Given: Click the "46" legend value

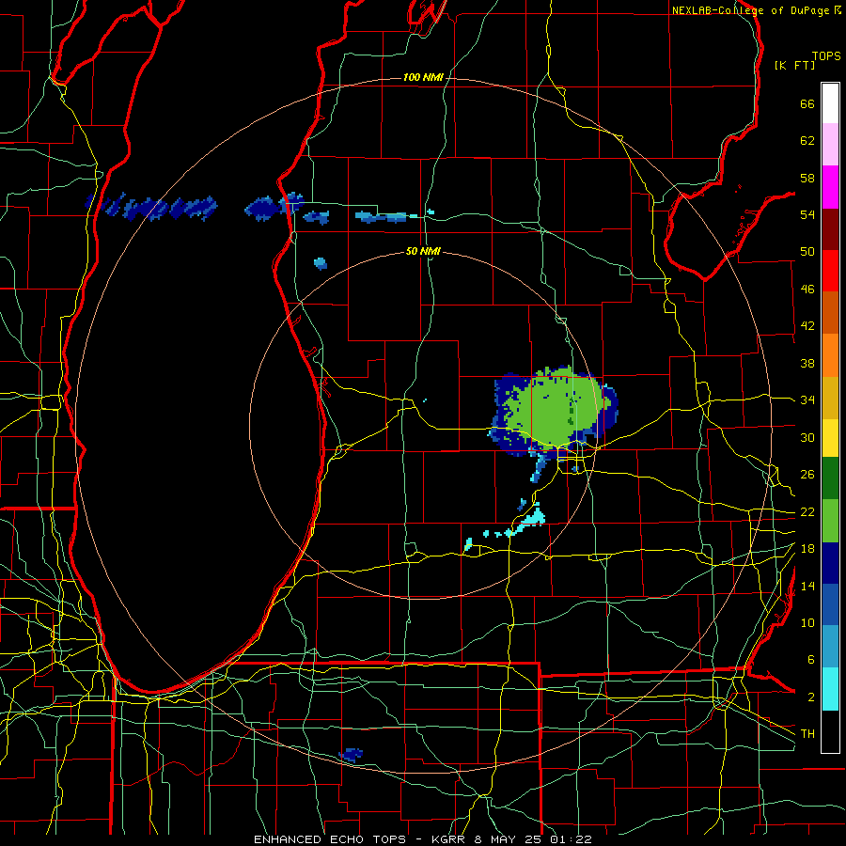Looking at the screenshot, I should 807,290.
